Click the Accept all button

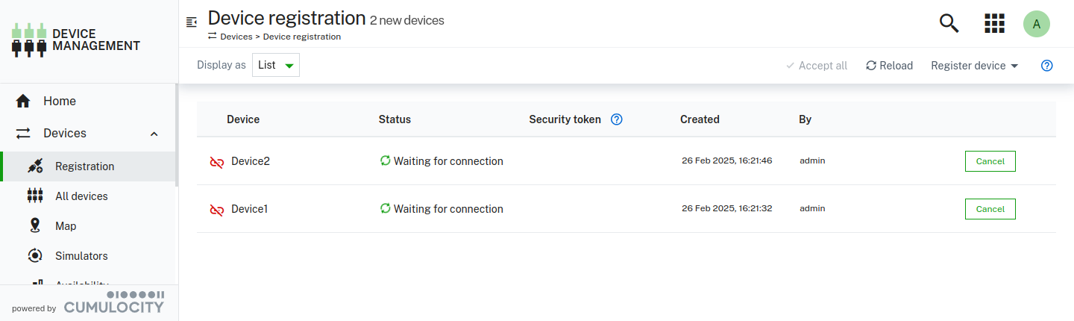816,66
